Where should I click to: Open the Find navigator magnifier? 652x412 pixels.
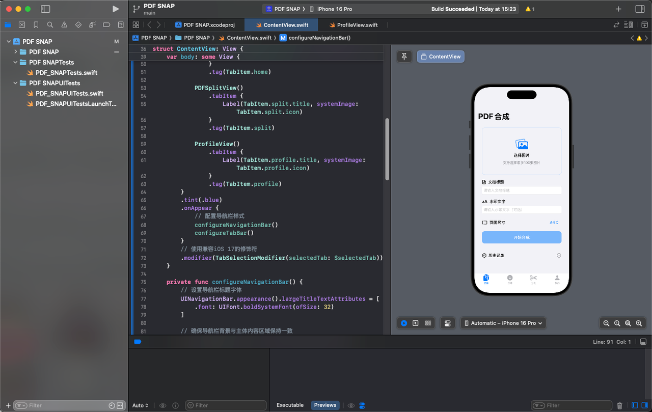(x=50, y=24)
